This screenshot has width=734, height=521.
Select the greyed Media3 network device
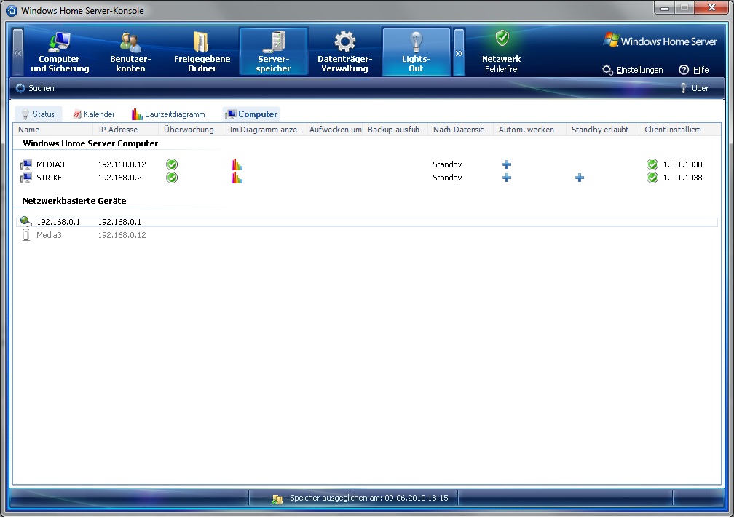368,235
